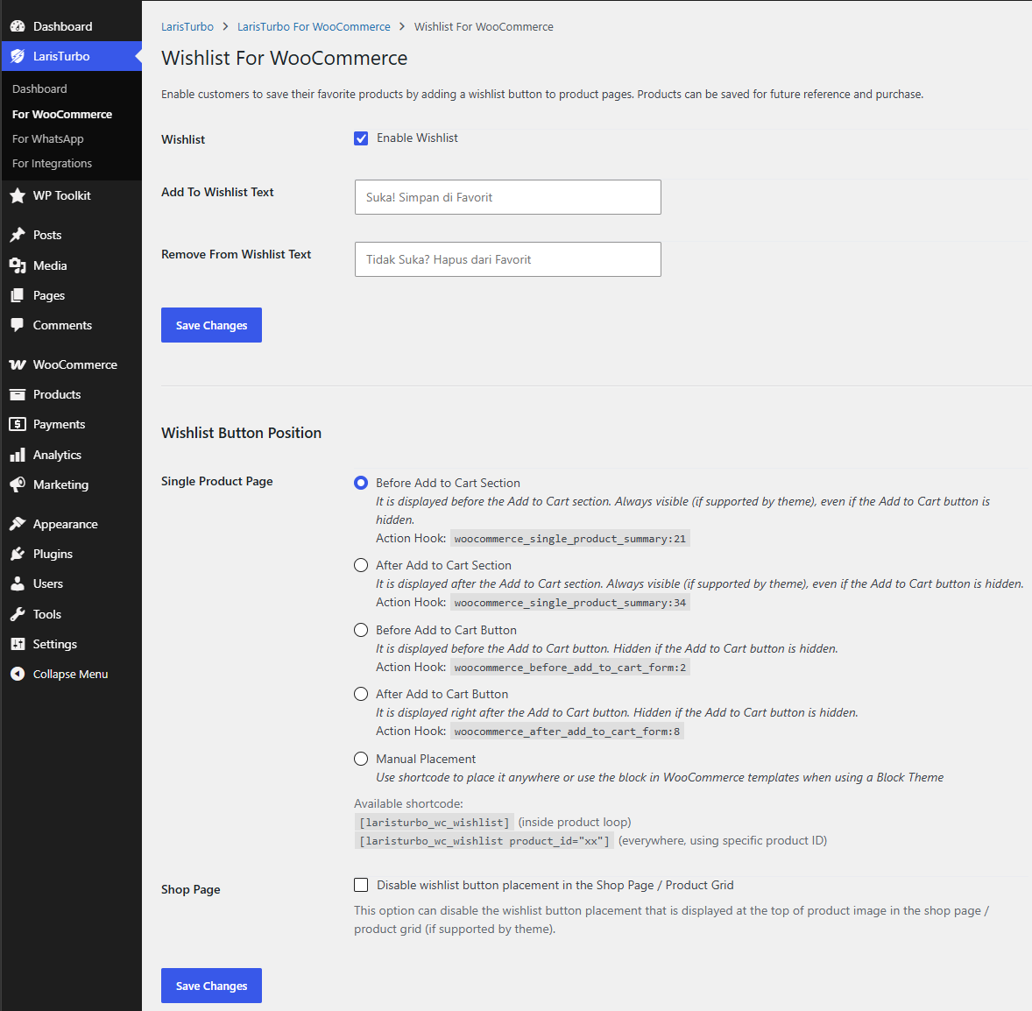Click hook code woocommerce_after_add_to_cart_form:8

(567, 732)
